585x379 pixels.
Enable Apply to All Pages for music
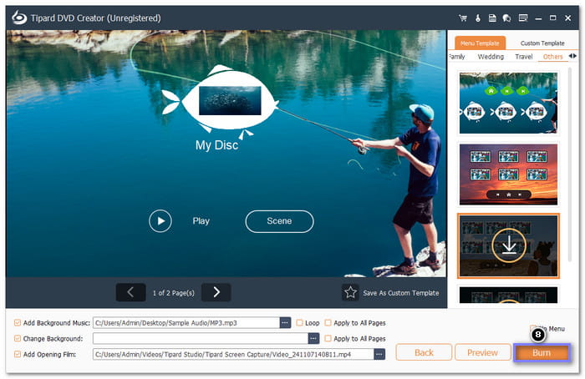click(328, 323)
